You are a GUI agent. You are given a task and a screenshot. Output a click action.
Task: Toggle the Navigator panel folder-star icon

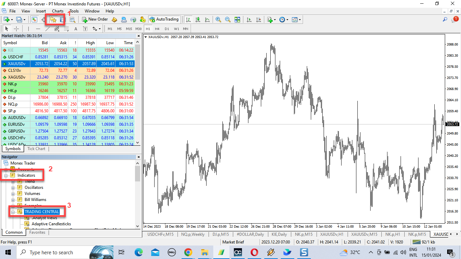53,20
